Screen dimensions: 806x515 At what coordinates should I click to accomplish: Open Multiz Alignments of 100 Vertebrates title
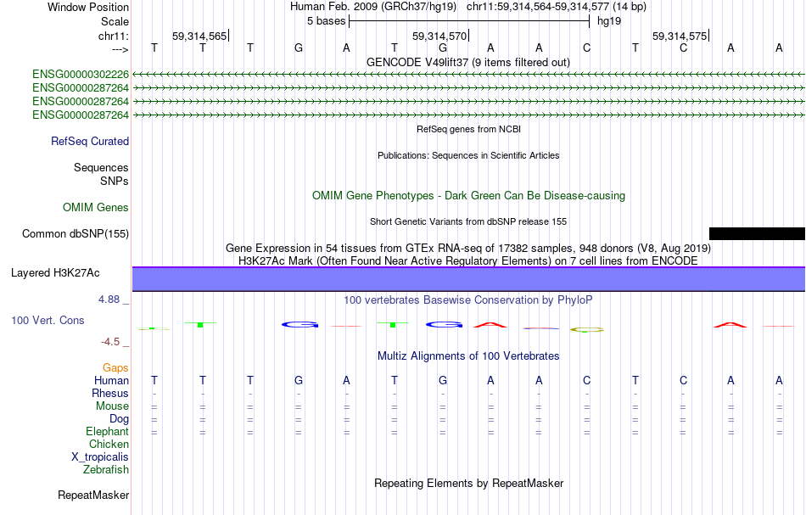(x=468, y=355)
